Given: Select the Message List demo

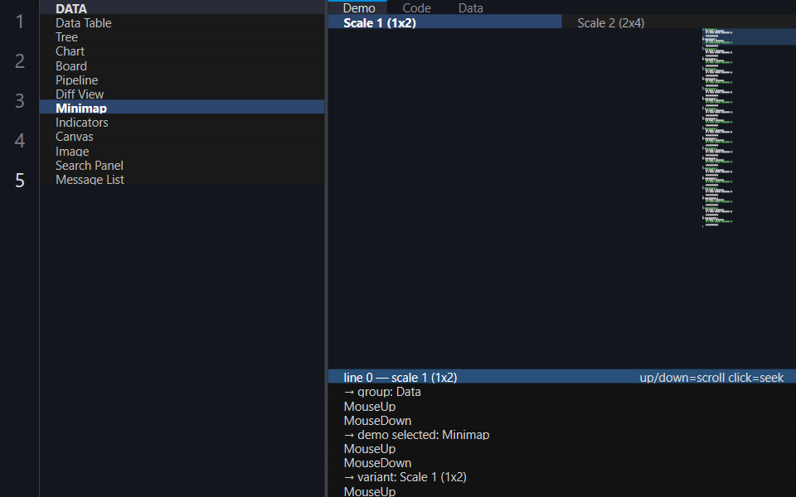Looking at the screenshot, I should click(x=182, y=180).
